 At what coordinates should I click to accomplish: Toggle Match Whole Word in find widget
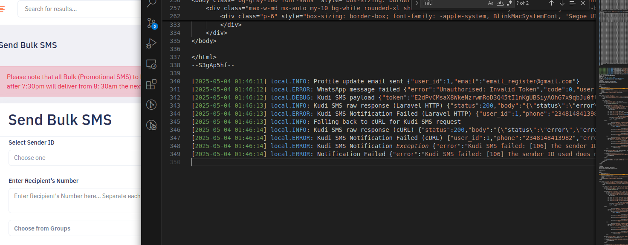coord(500,3)
